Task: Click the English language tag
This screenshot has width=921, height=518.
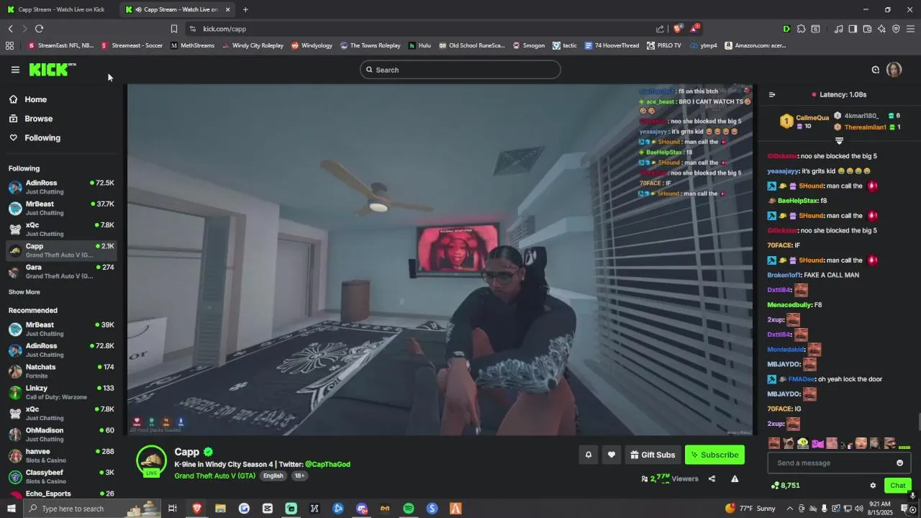Action: point(273,476)
